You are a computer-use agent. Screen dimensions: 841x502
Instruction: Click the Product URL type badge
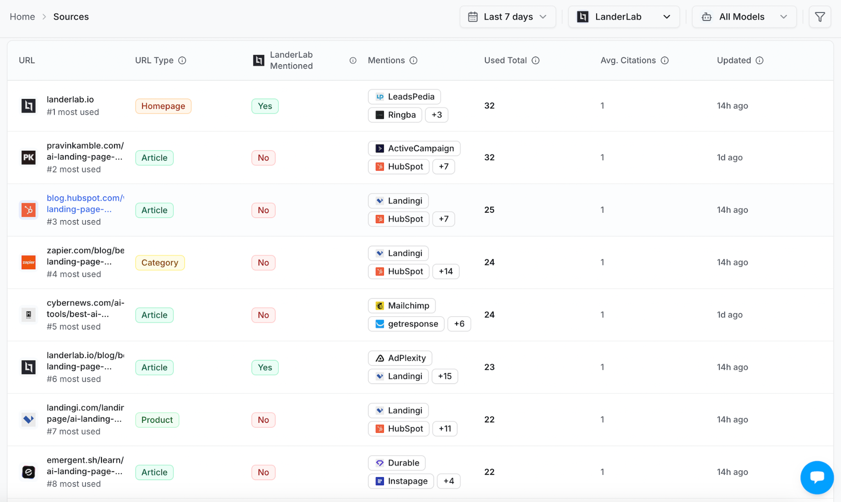click(x=157, y=420)
